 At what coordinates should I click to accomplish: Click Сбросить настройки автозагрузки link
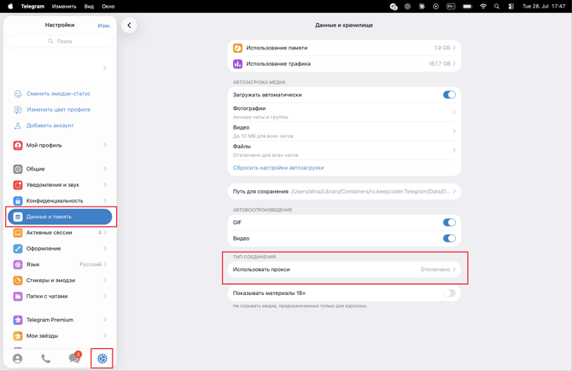pyautogui.click(x=278, y=168)
